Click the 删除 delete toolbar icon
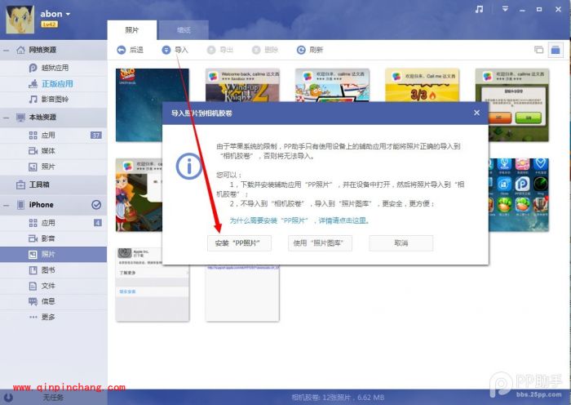The height and width of the screenshot is (405, 571). (256, 50)
